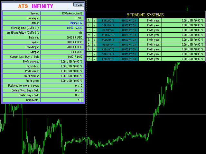206x154 pixels.
Task: Click HISTORY OK in the GBPJPY row
Action: coord(129,30)
